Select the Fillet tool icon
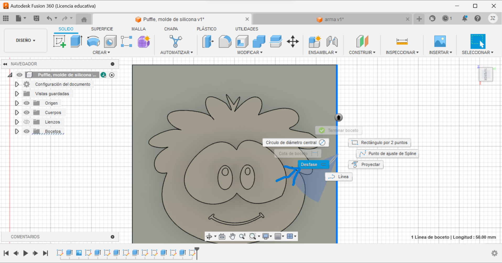The width and height of the screenshot is (502, 263). click(225, 41)
